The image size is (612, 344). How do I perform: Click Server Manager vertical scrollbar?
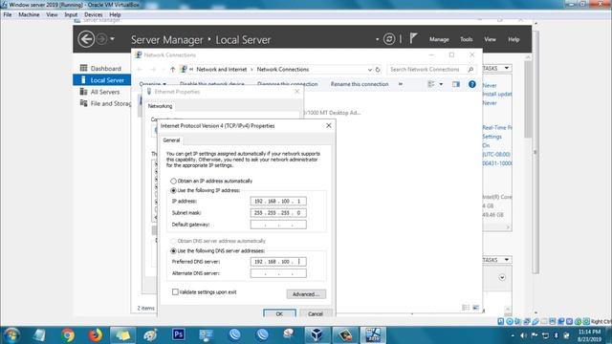[x=527, y=99]
